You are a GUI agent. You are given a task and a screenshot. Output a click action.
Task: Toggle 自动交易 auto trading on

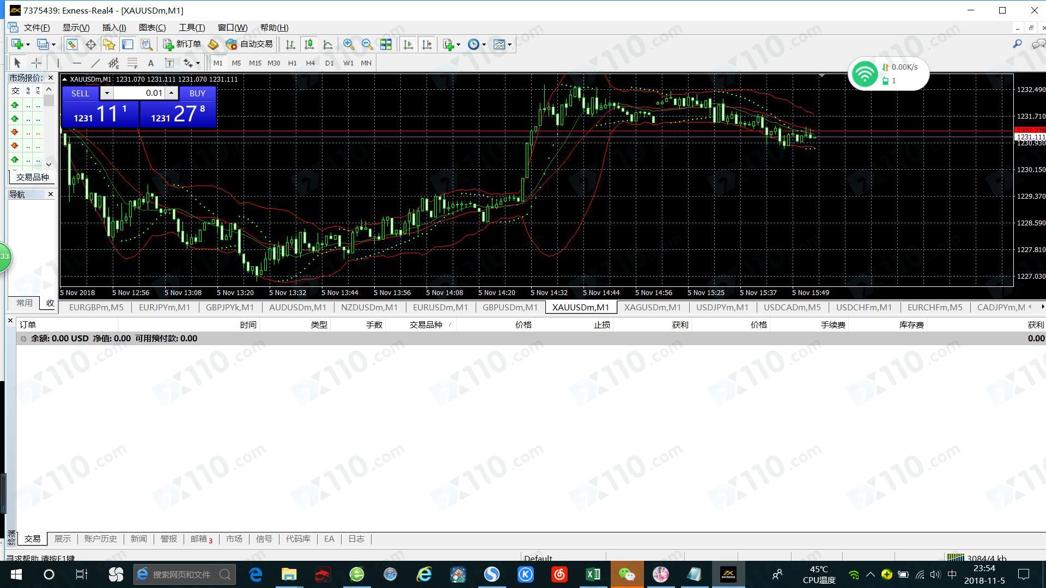click(249, 45)
